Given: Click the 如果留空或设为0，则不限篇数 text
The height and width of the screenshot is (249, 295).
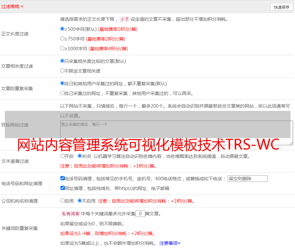Looking at the screenshot, I should click(92, 224).
